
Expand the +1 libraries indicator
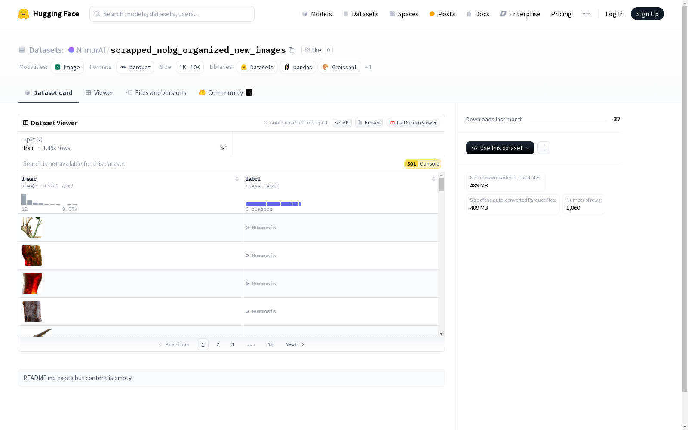(x=368, y=67)
